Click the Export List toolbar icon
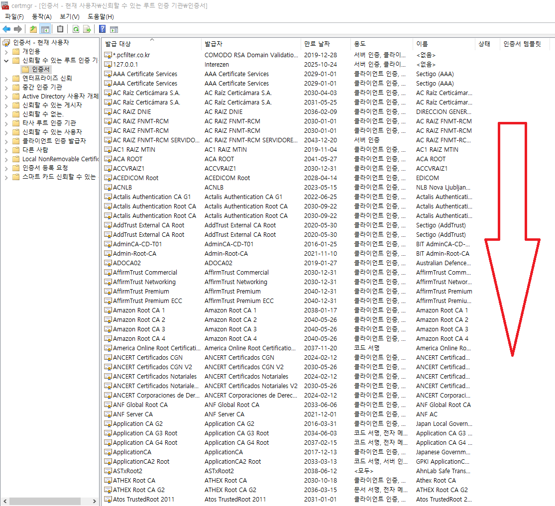The width and height of the screenshot is (555, 506). coord(87,29)
